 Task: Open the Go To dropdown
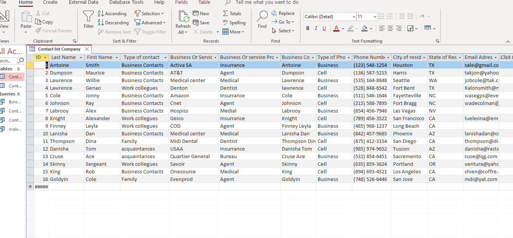tap(283, 22)
